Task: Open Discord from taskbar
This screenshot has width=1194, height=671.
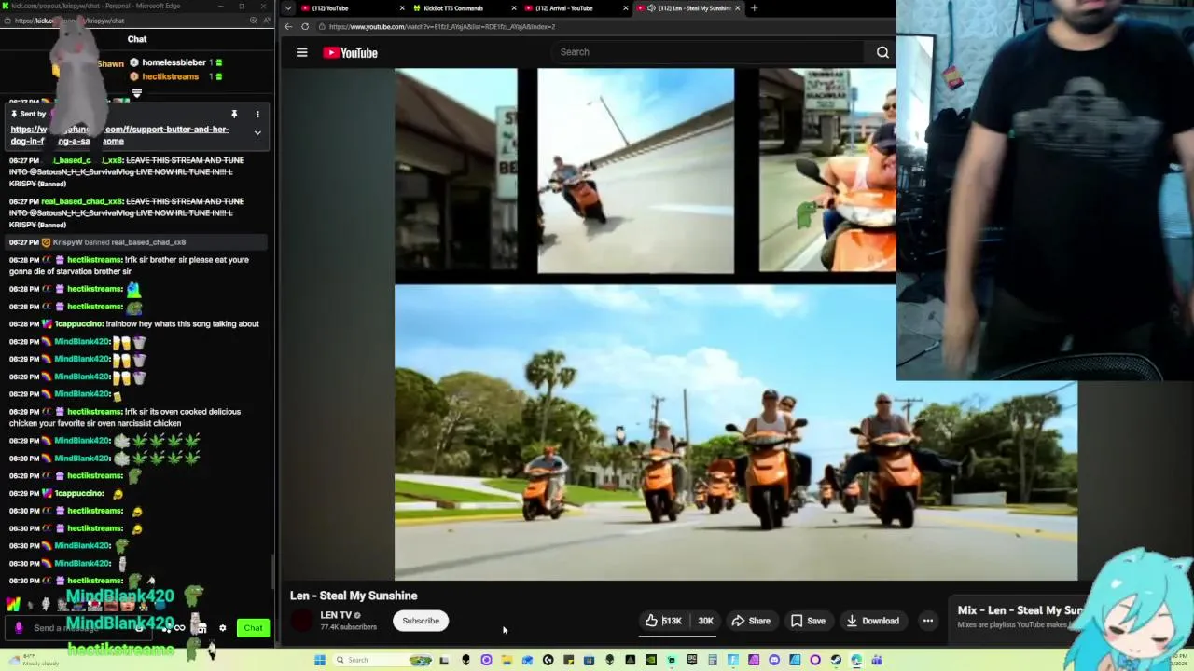Action: click(774, 660)
